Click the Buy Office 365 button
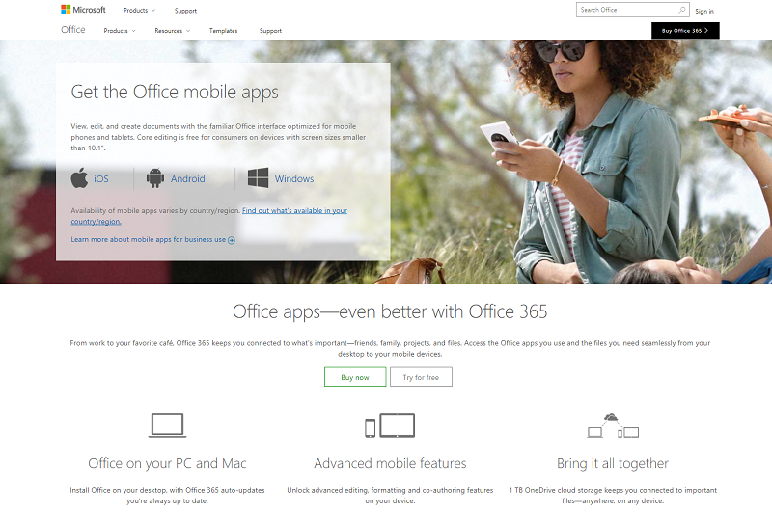 click(685, 31)
